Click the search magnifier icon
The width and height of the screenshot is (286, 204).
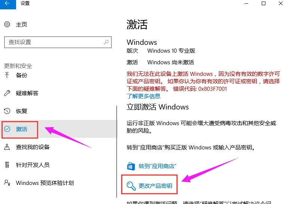pos(106,42)
